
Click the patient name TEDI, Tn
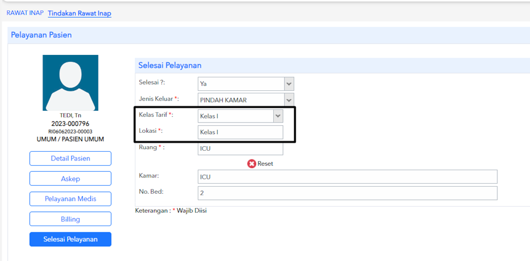(x=70, y=115)
